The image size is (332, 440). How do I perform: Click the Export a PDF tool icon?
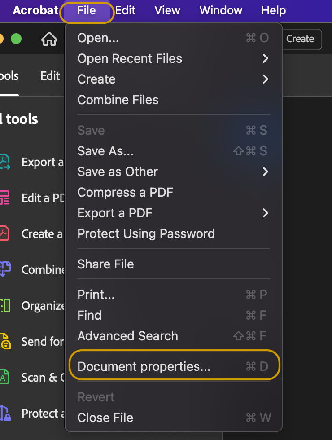coord(4,162)
